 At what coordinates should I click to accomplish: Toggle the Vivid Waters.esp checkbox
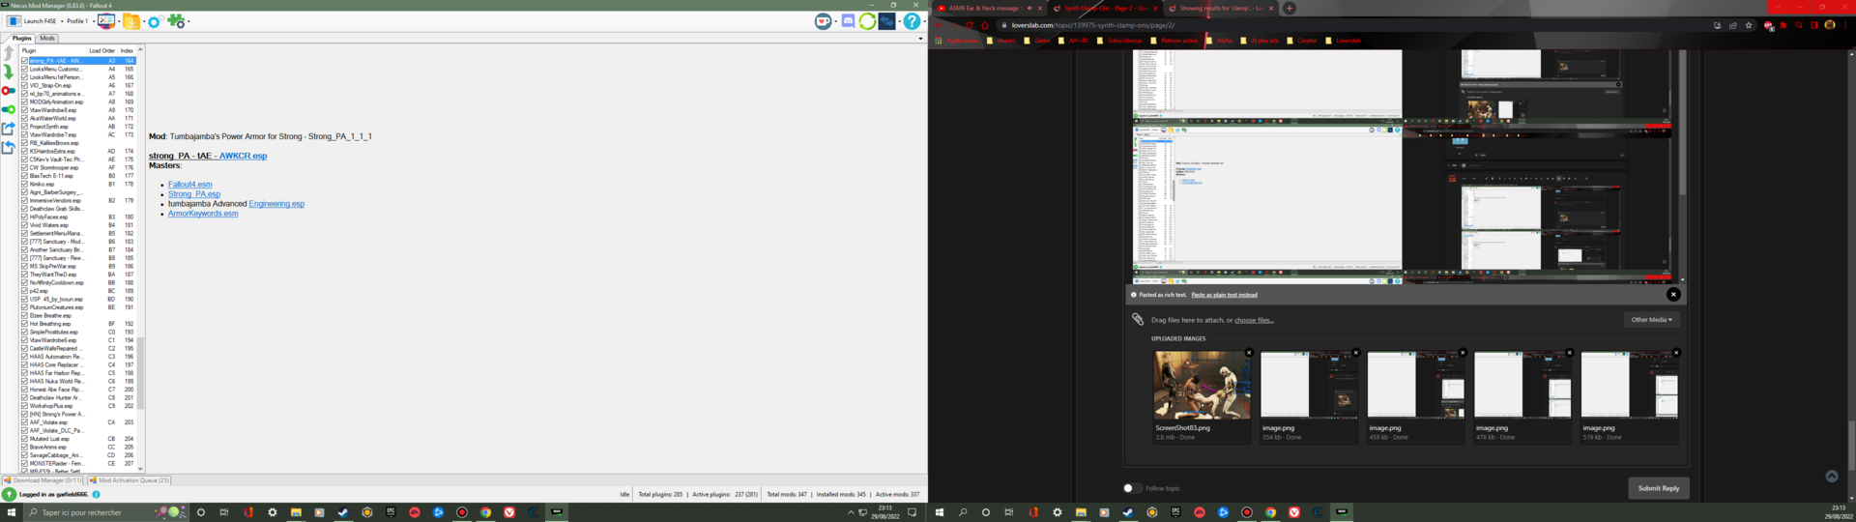(x=24, y=225)
